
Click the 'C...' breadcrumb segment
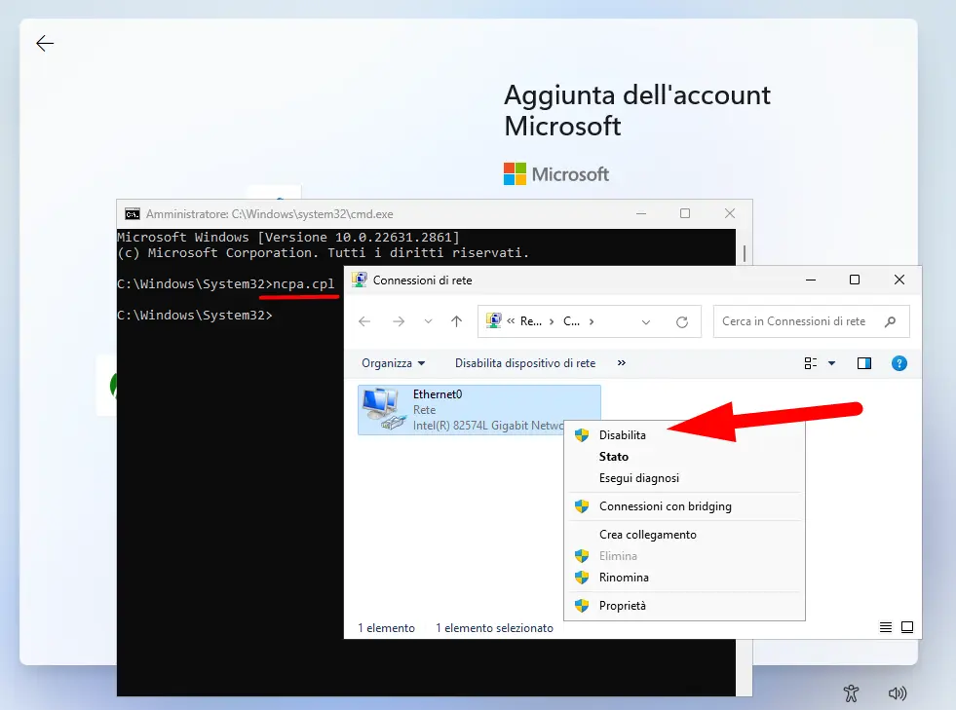[571, 321]
